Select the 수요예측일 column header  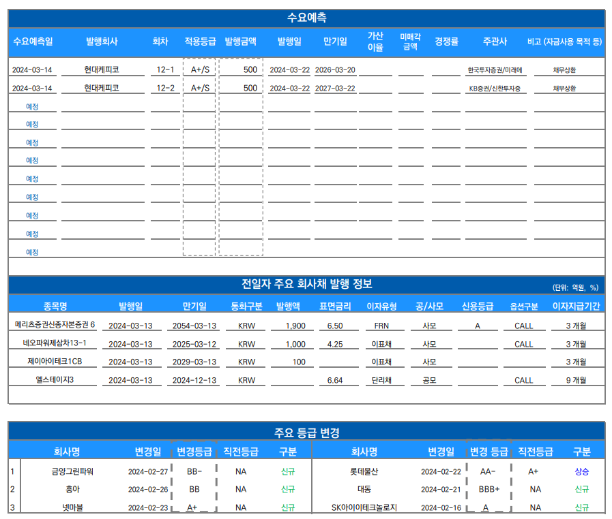[32, 42]
